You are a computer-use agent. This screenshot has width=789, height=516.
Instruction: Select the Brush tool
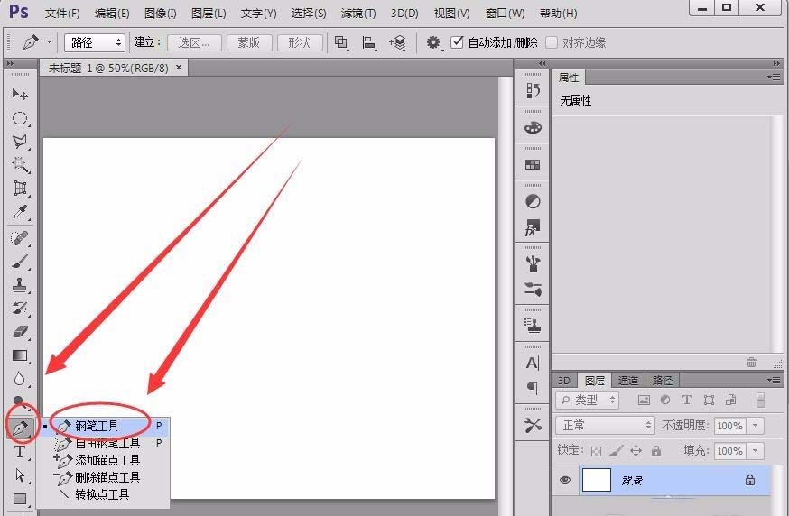pos(20,261)
